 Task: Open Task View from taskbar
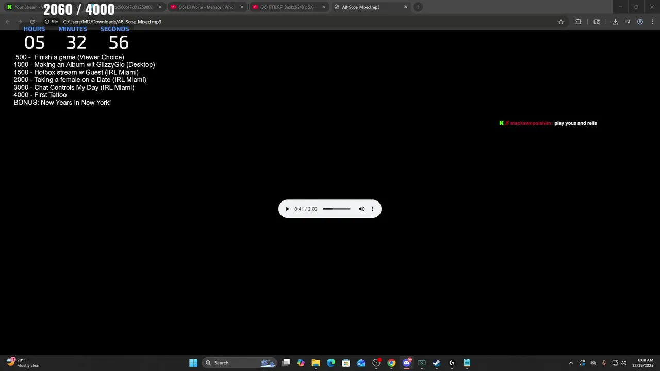point(286,363)
